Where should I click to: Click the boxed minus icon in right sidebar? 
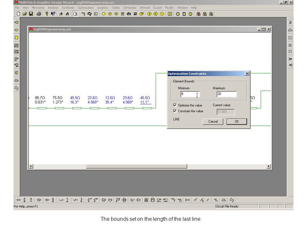click(x=290, y=51)
